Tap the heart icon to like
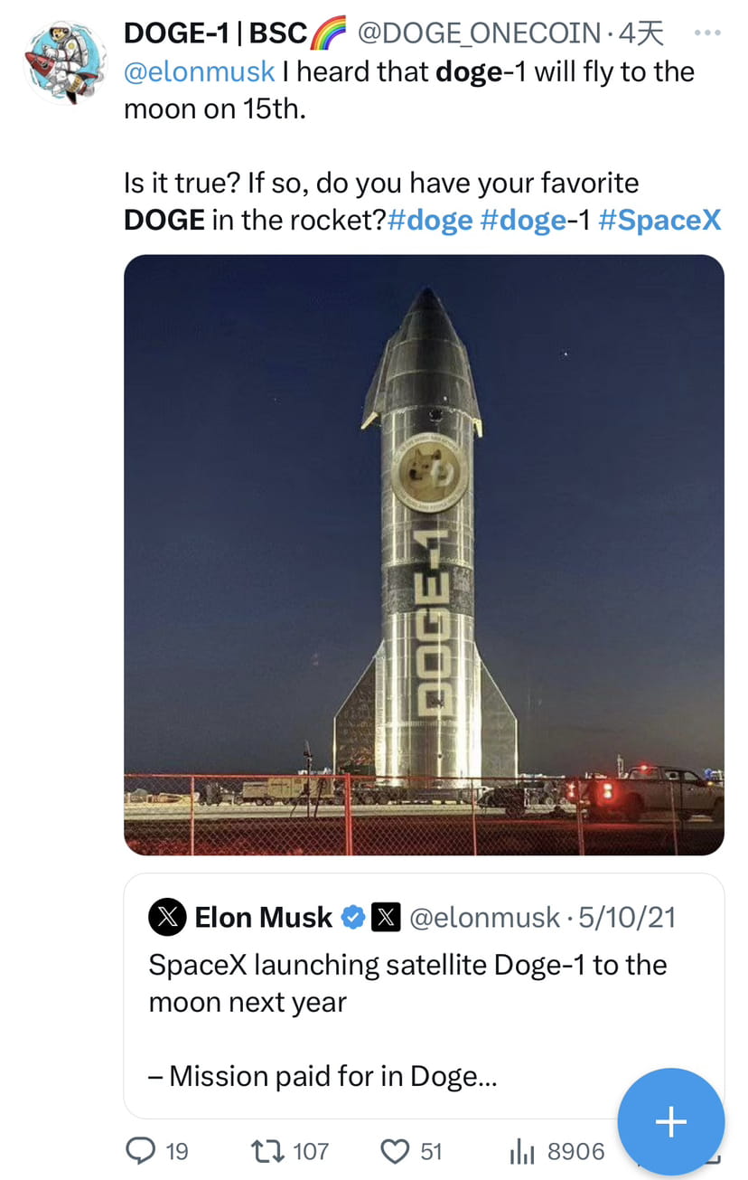 394,1150
